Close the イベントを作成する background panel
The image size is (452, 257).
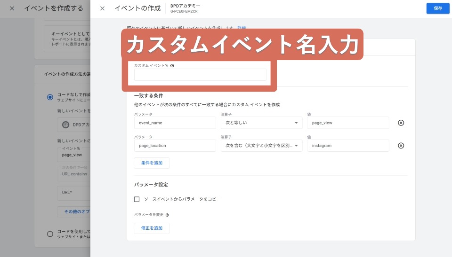click(12, 8)
